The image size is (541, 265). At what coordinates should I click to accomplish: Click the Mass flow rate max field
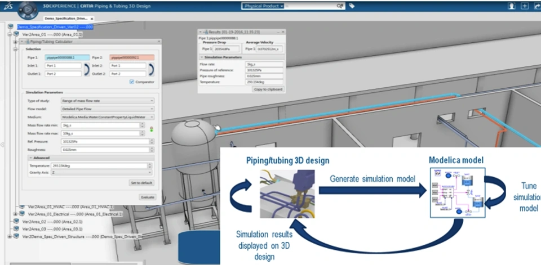[x=100, y=133]
